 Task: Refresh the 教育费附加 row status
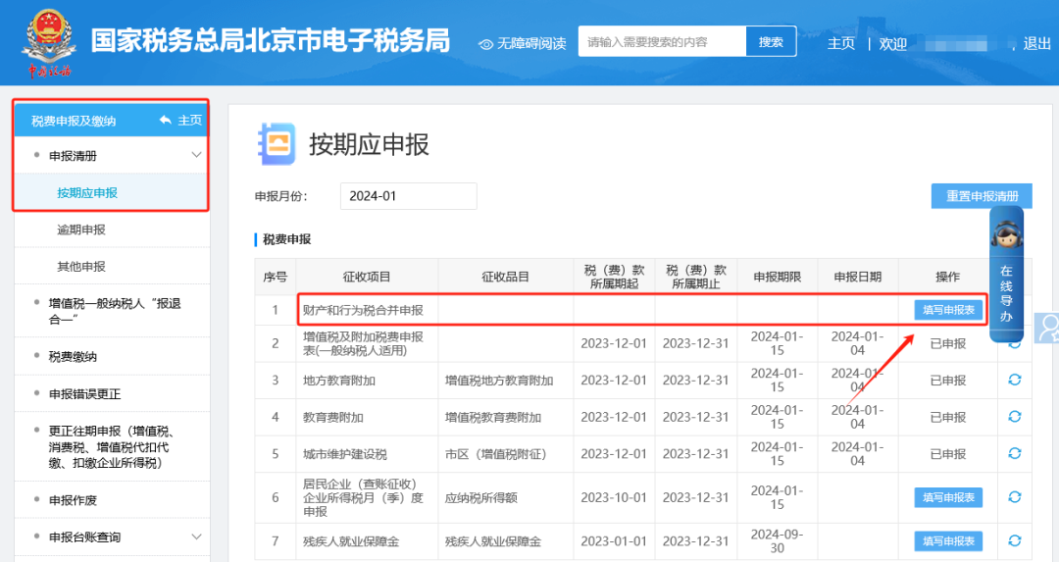(1015, 417)
